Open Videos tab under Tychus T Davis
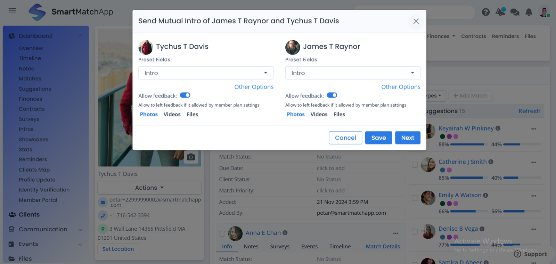 click(172, 114)
